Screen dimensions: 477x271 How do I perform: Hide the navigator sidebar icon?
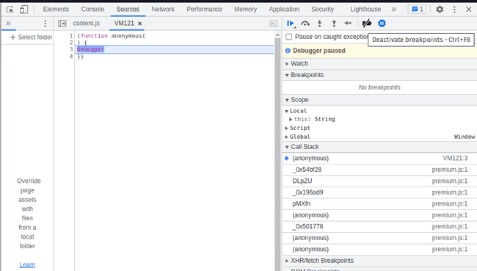pyautogui.click(x=62, y=24)
